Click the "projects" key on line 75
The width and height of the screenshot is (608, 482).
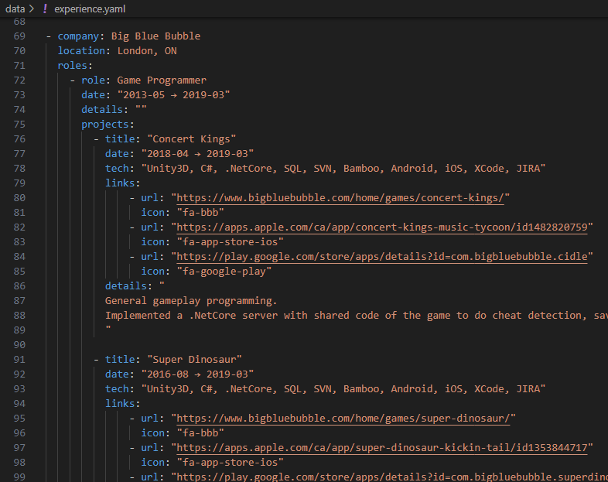[x=104, y=125]
